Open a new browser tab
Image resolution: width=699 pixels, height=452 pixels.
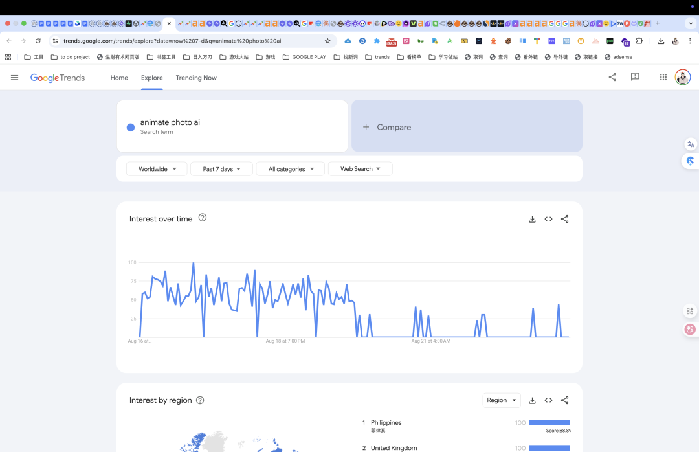(x=658, y=23)
